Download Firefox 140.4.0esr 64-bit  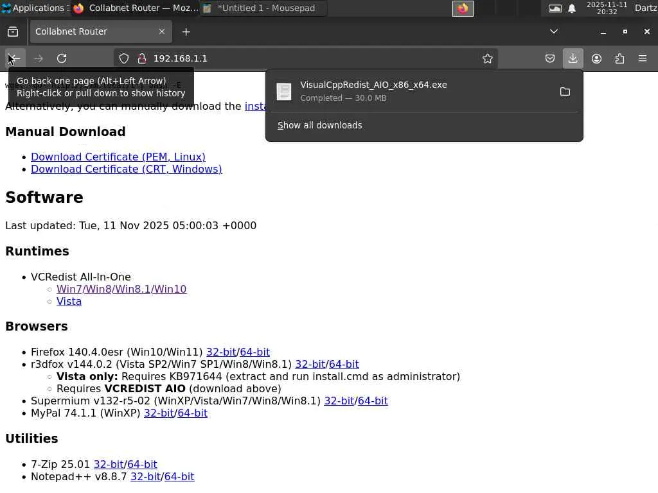point(254,352)
